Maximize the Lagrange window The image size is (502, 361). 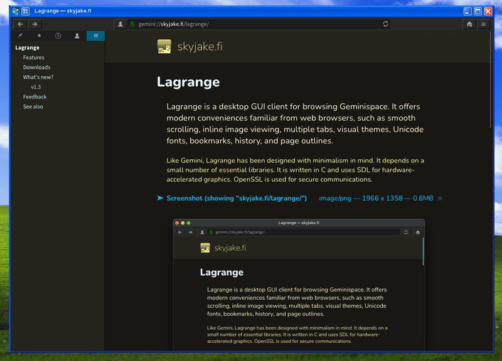478,11
